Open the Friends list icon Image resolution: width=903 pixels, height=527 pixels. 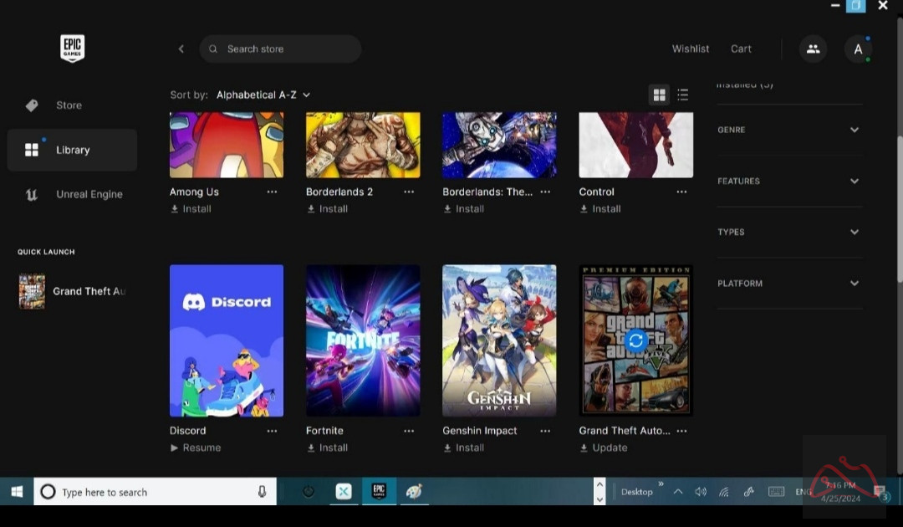pyautogui.click(x=813, y=49)
